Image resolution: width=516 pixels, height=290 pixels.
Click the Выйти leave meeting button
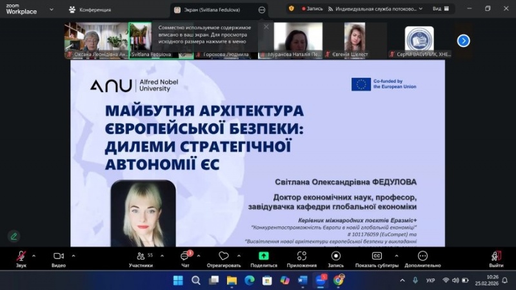[495, 256]
